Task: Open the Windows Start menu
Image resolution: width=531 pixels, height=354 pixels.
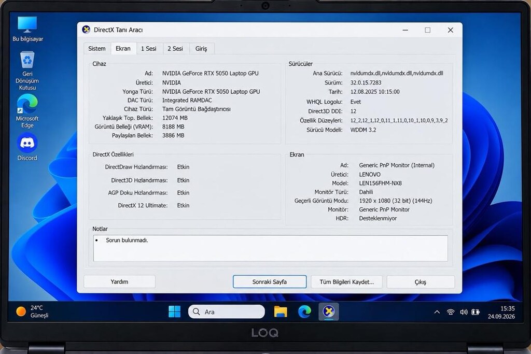Action: coord(174,311)
